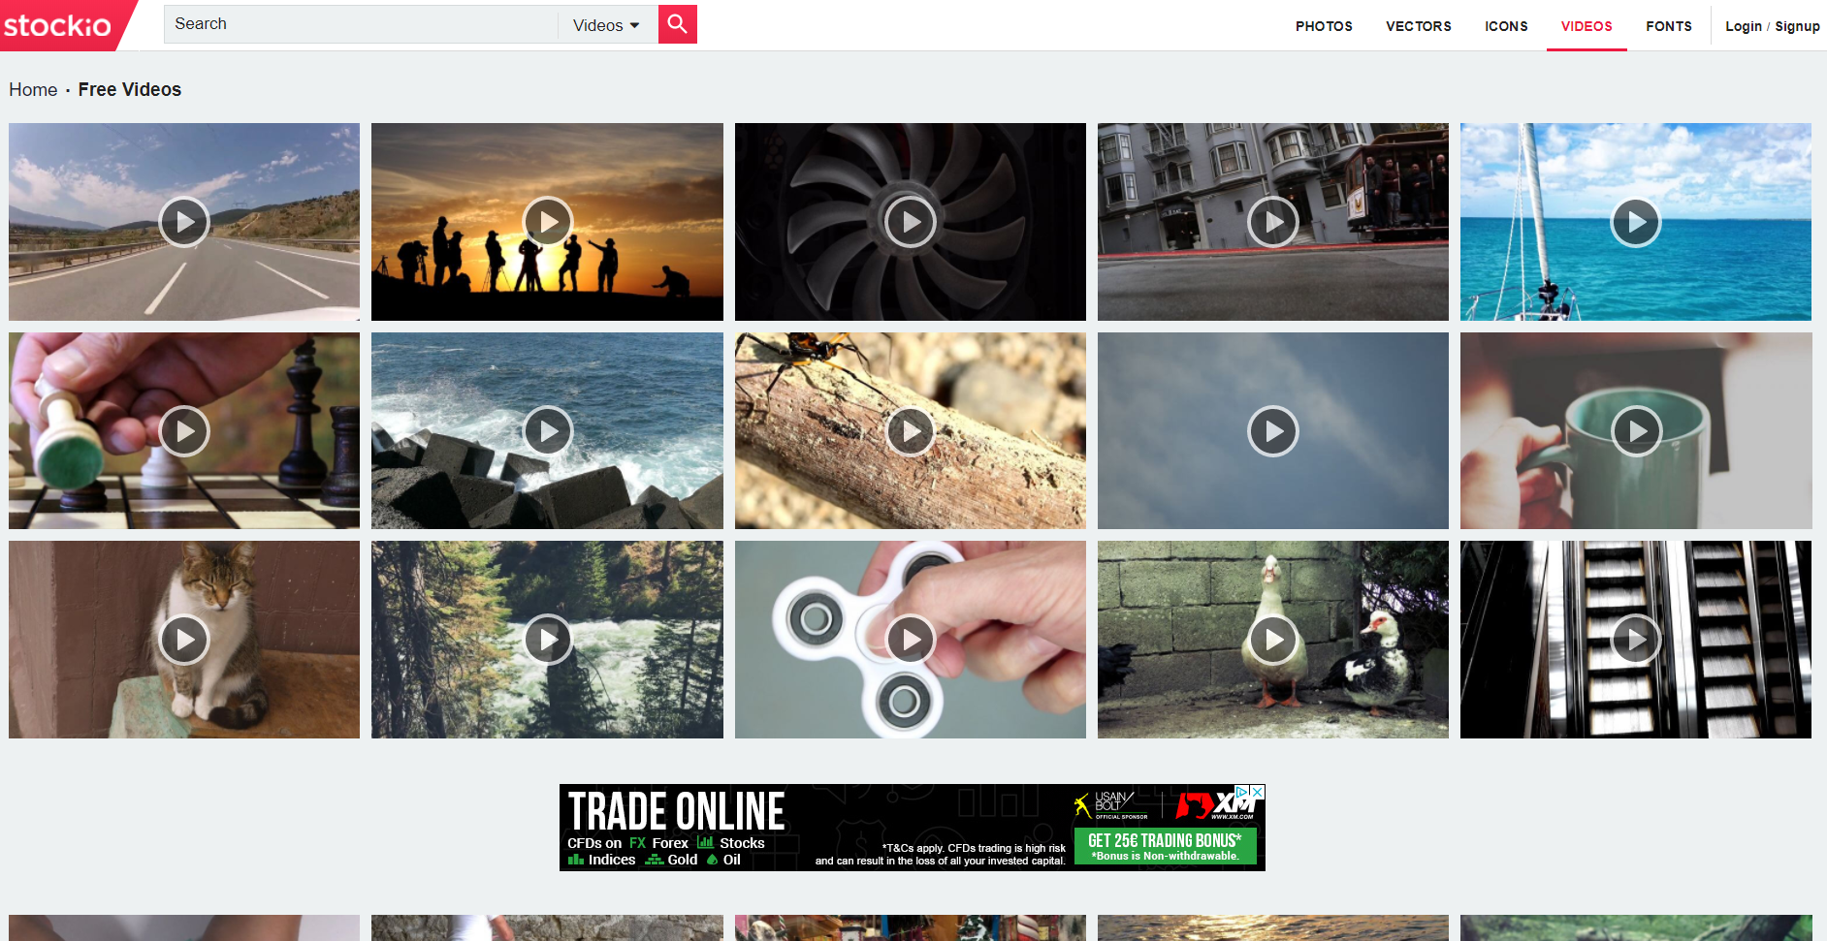This screenshot has width=1827, height=941.
Task: Play the spinning computer fan video
Action: pyautogui.click(x=910, y=222)
